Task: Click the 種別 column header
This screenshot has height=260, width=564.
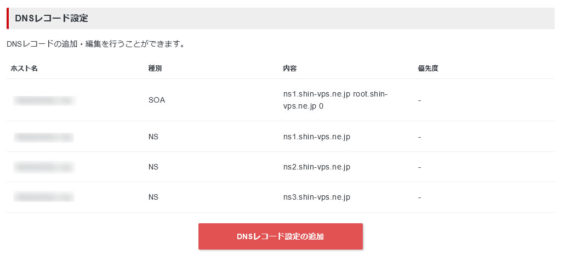Action: point(155,69)
